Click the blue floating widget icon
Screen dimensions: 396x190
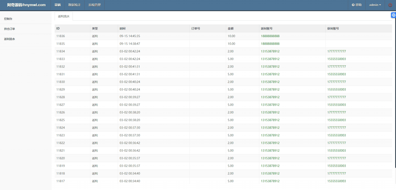click(393, 15)
